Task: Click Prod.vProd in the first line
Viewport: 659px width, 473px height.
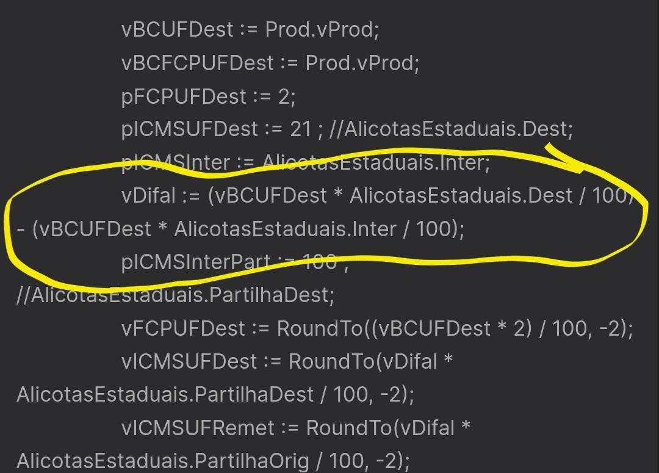Action: (322, 29)
